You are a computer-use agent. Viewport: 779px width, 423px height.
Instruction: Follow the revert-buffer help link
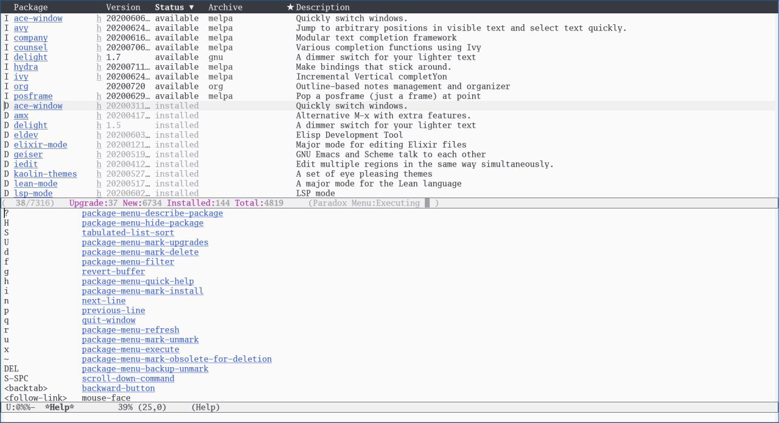pos(113,272)
